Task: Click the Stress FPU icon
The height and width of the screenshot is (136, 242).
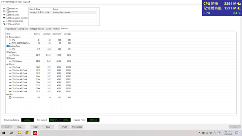Action: [x=4, y=11]
